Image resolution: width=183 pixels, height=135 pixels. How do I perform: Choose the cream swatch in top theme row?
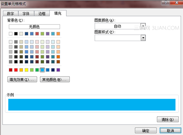click(x=21, y=34)
